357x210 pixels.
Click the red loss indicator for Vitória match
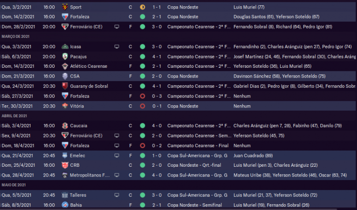(x=142, y=106)
